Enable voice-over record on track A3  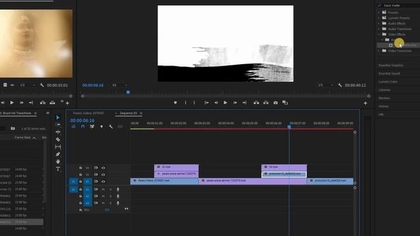118,203
